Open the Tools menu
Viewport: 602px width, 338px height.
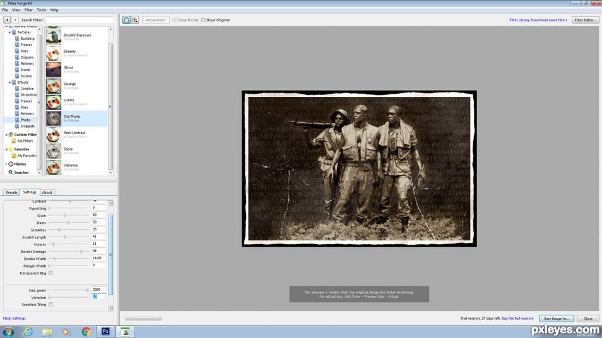point(42,10)
